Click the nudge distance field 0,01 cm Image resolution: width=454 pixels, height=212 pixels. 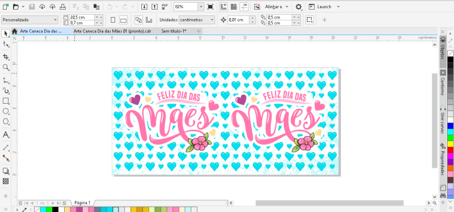(238, 20)
